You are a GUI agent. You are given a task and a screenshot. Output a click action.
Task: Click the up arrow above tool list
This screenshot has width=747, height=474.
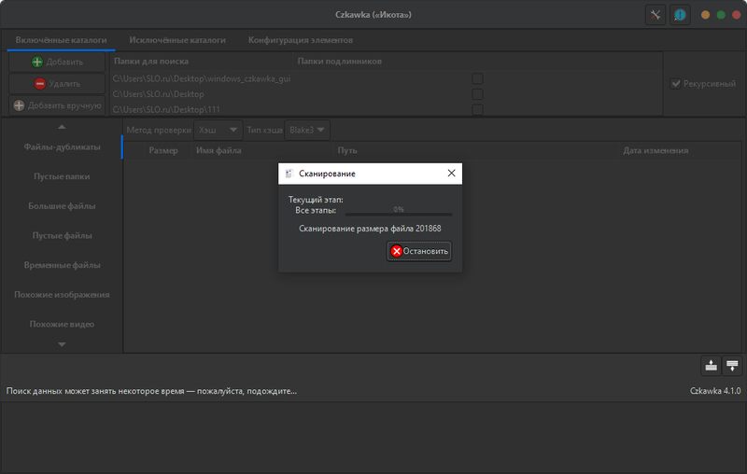[x=62, y=127]
